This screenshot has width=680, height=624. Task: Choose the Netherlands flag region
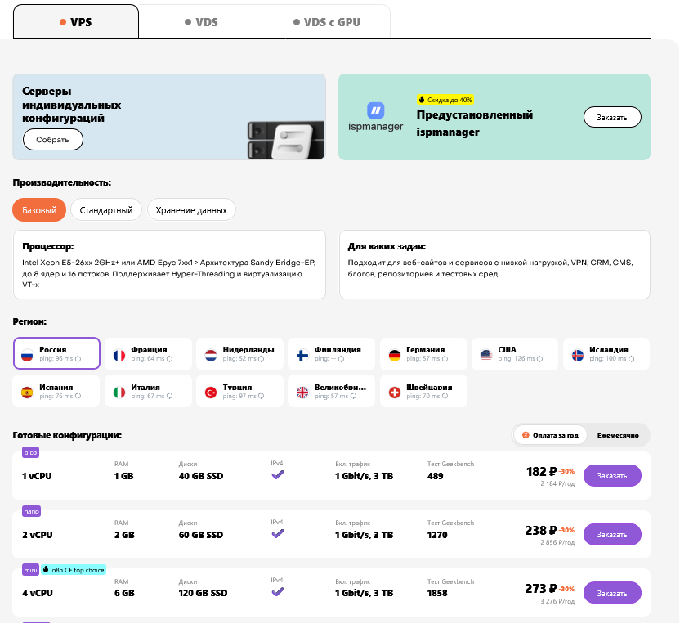coord(210,354)
